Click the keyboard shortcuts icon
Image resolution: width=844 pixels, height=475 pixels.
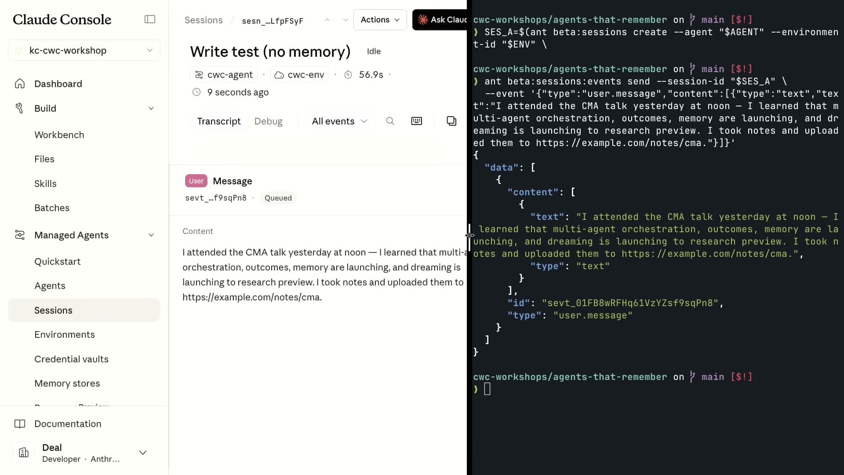[x=416, y=121]
